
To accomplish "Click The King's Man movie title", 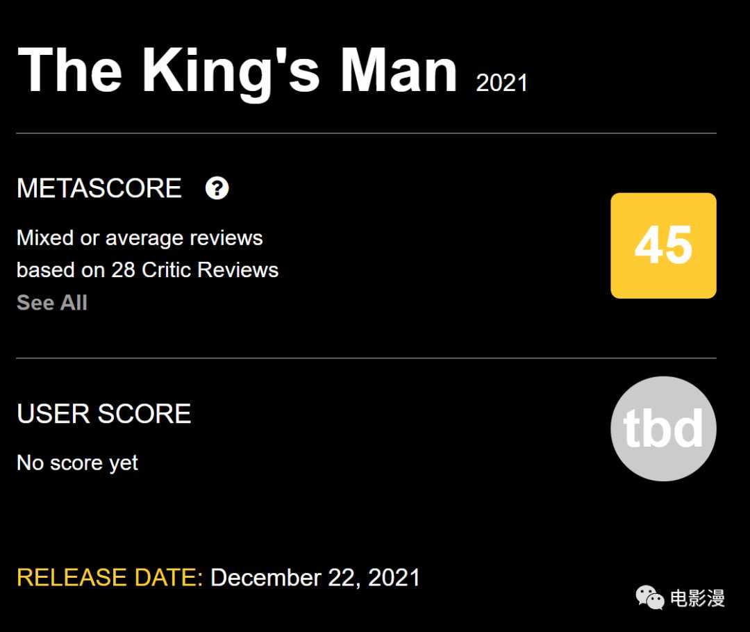I will click(x=237, y=72).
